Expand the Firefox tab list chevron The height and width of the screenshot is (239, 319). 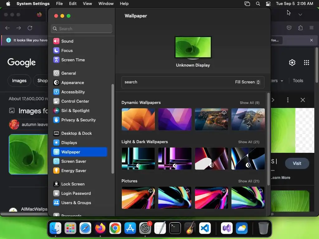point(300,15)
